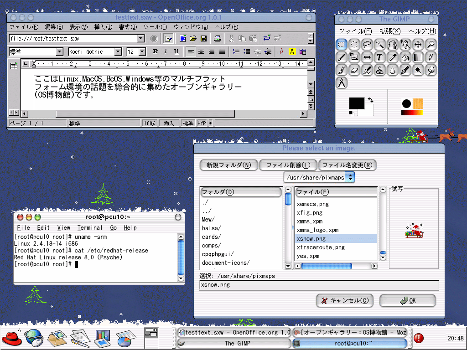Open OpenOffice 挿入(I) menu
Viewport: 467px width, 350px height.
pyautogui.click(x=104, y=27)
